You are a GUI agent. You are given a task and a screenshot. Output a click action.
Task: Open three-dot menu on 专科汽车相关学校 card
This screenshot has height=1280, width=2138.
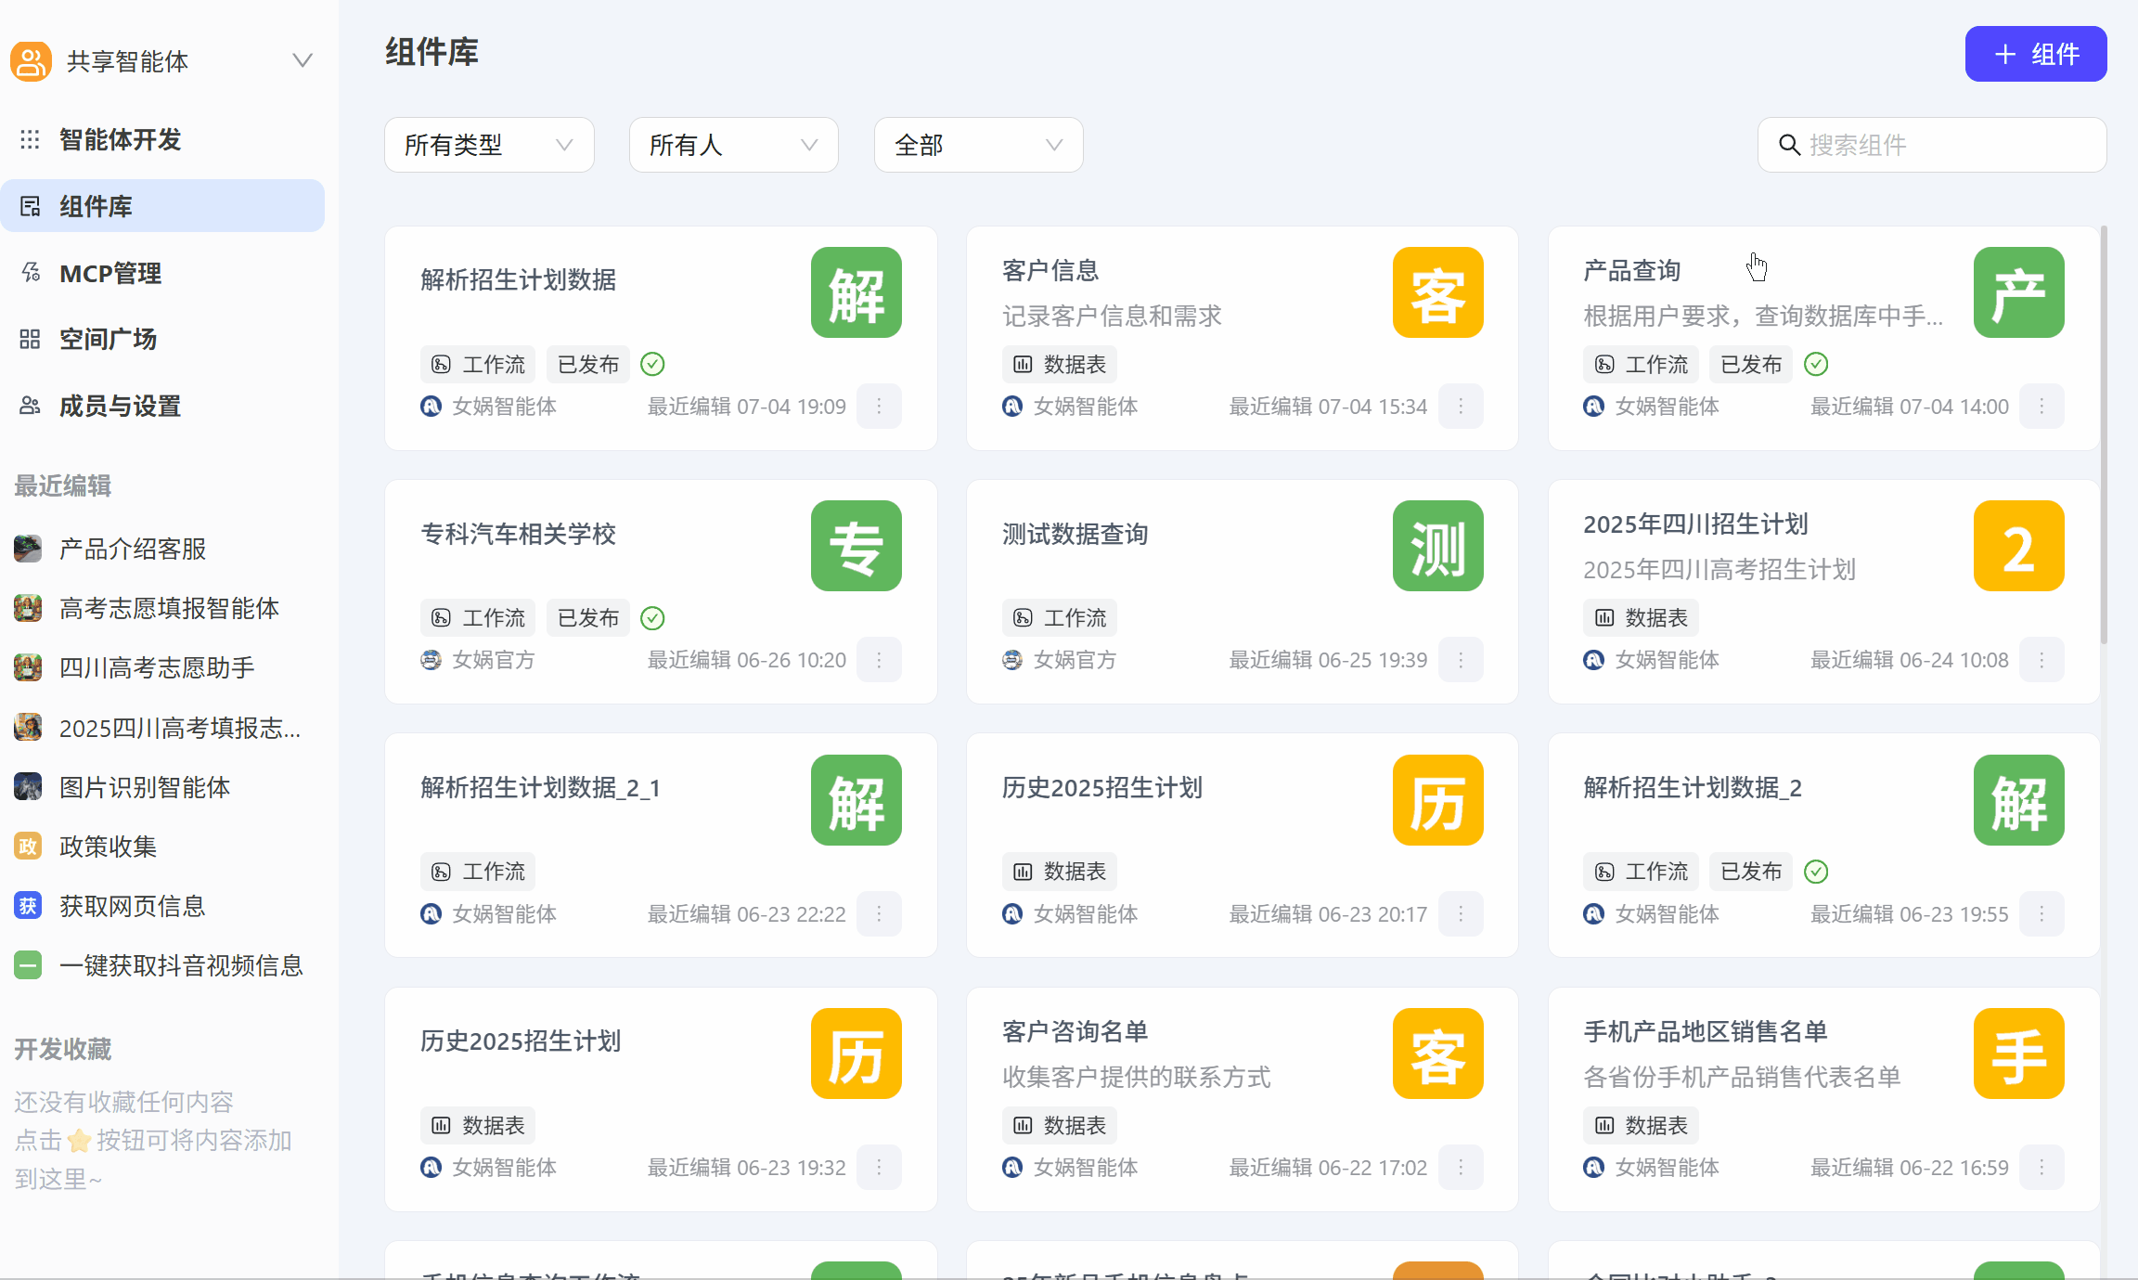(879, 660)
